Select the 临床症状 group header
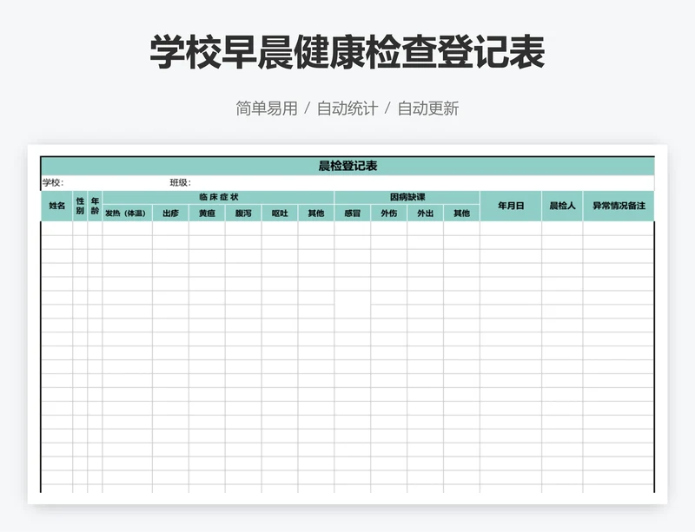Image resolution: width=695 pixels, height=532 pixels. pos(218,197)
